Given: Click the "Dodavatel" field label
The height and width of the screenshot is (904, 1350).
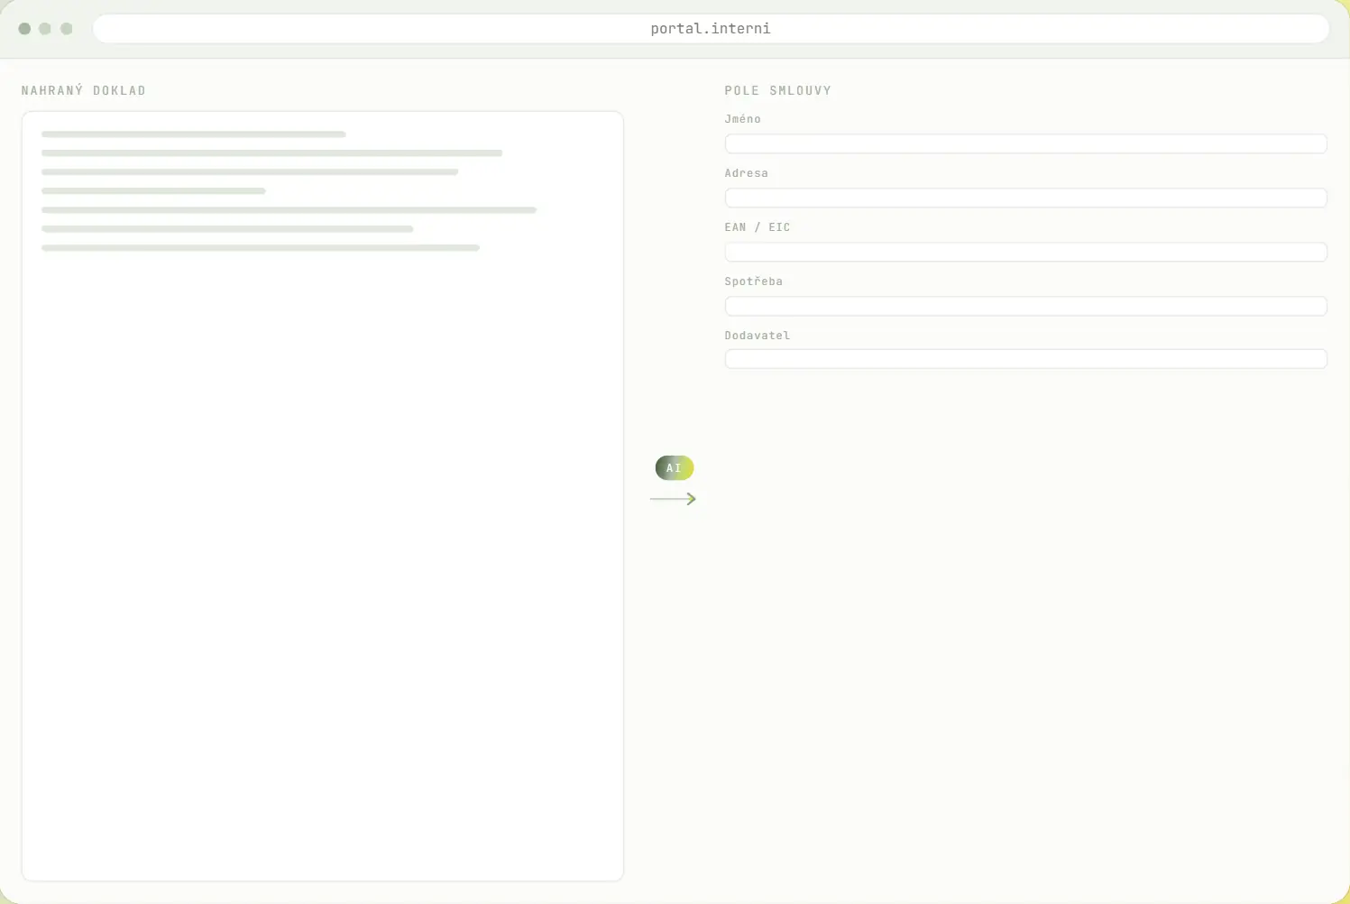Looking at the screenshot, I should [758, 336].
